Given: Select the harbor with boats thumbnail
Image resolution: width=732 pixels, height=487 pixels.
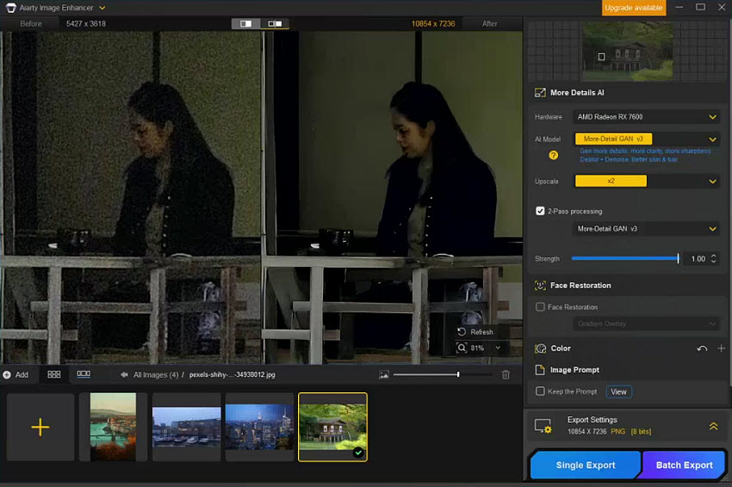Looking at the screenshot, I should click(186, 427).
